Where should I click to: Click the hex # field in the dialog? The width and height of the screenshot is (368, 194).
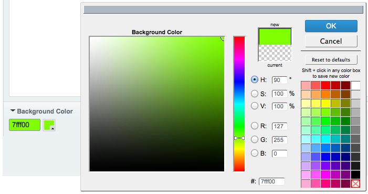tap(271, 181)
